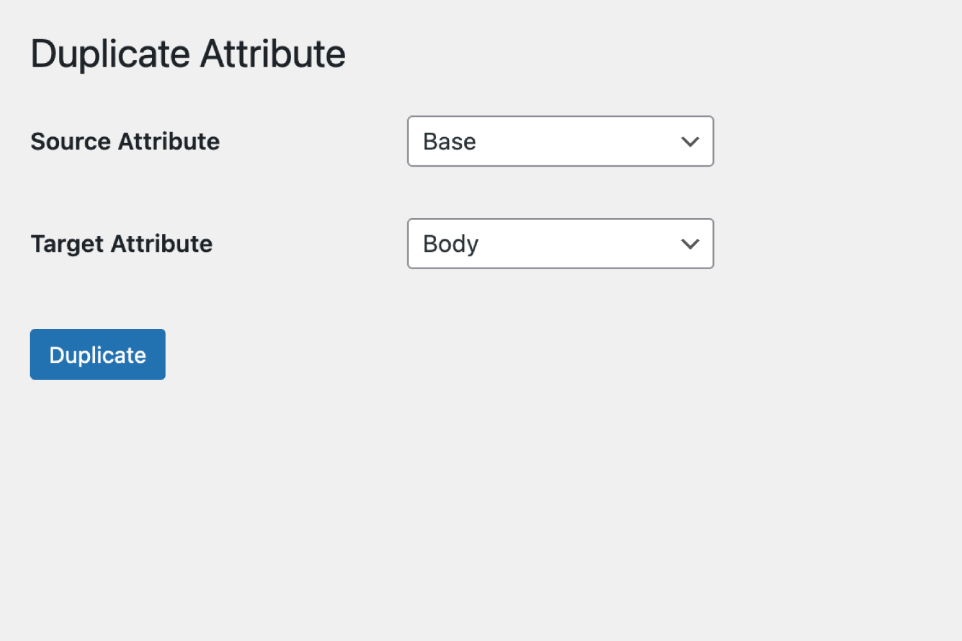
Task: Click the chevron arrow next to Base
Action: [x=690, y=142]
